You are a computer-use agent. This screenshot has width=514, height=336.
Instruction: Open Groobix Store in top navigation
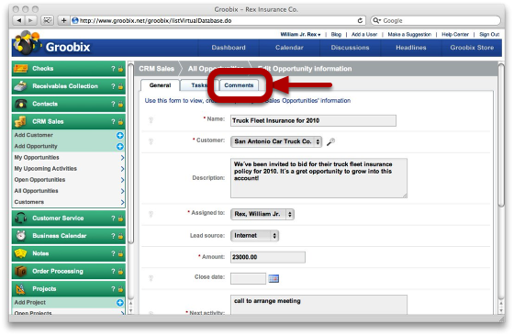click(472, 48)
